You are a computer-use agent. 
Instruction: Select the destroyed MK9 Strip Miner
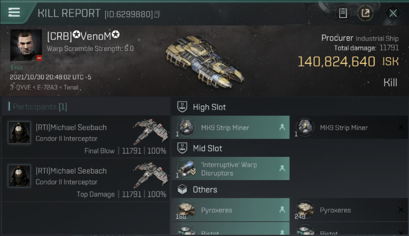pos(349,127)
